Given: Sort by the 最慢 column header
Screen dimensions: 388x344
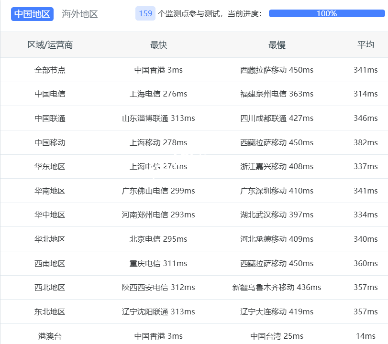Looking at the screenshot, I should (x=277, y=45).
